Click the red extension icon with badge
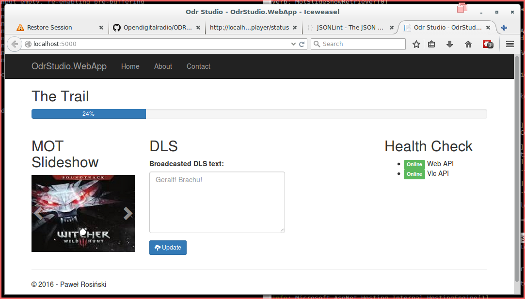This screenshot has width=525, height=299. pyautogui.click(x=488, y=44)
